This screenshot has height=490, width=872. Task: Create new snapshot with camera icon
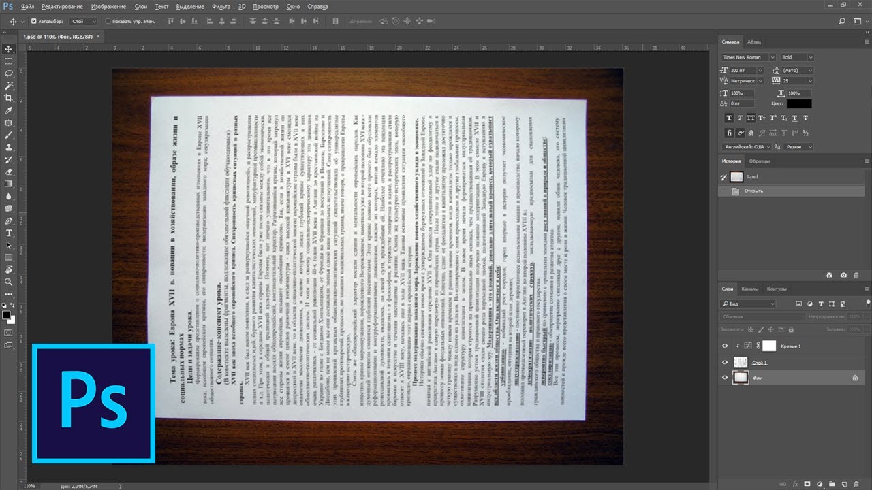point(843,275)
